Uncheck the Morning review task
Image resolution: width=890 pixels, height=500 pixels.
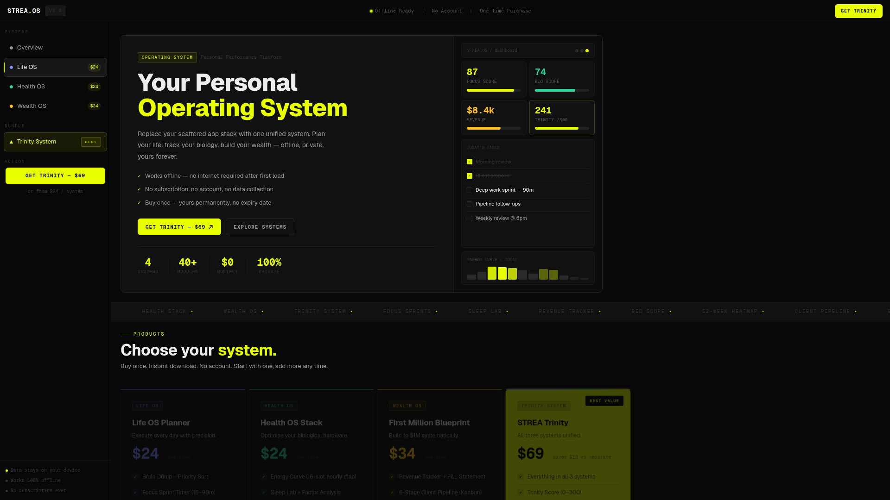[470, 162]
